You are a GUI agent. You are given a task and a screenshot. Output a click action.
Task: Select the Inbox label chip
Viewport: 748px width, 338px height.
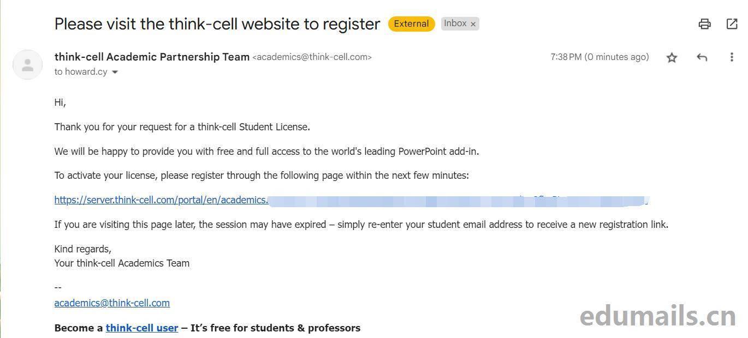(455, 23)
